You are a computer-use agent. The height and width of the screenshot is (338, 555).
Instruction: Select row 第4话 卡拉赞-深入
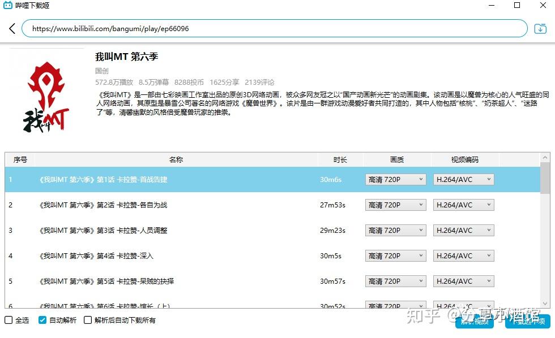pos(272,255)
